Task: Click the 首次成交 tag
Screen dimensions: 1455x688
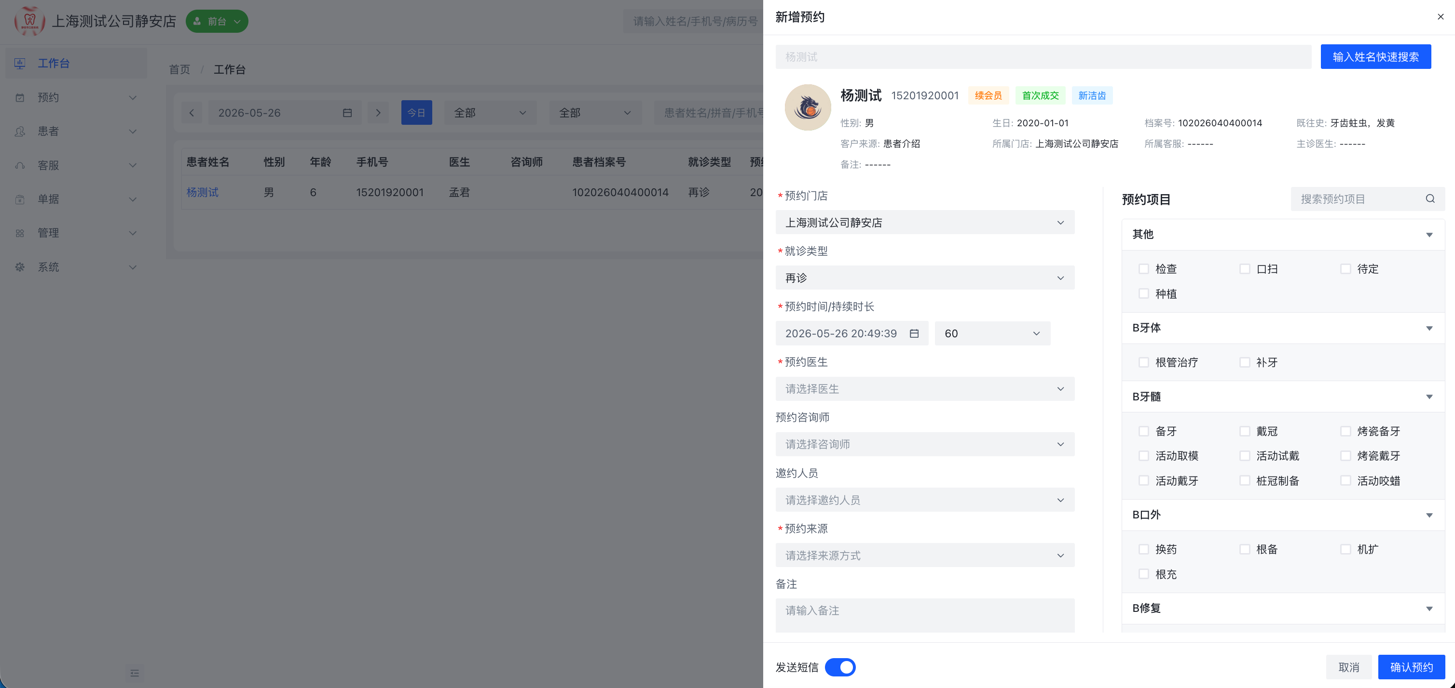Action: (x=1040, y=95)
